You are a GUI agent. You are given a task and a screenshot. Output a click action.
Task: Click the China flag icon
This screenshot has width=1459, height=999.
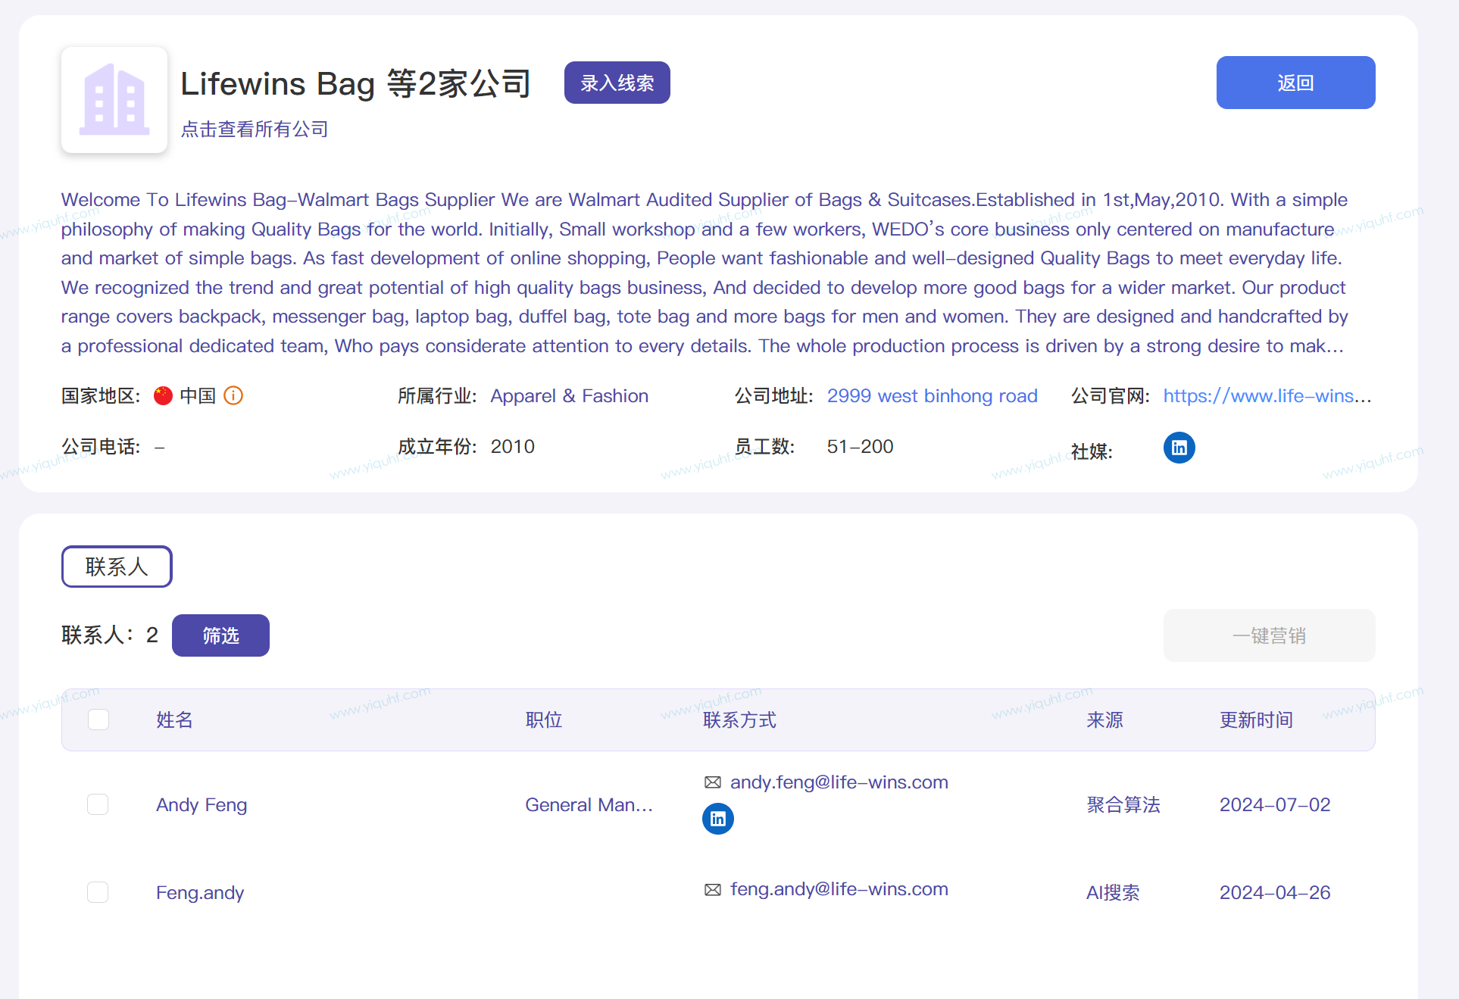(x=163, y=396)
